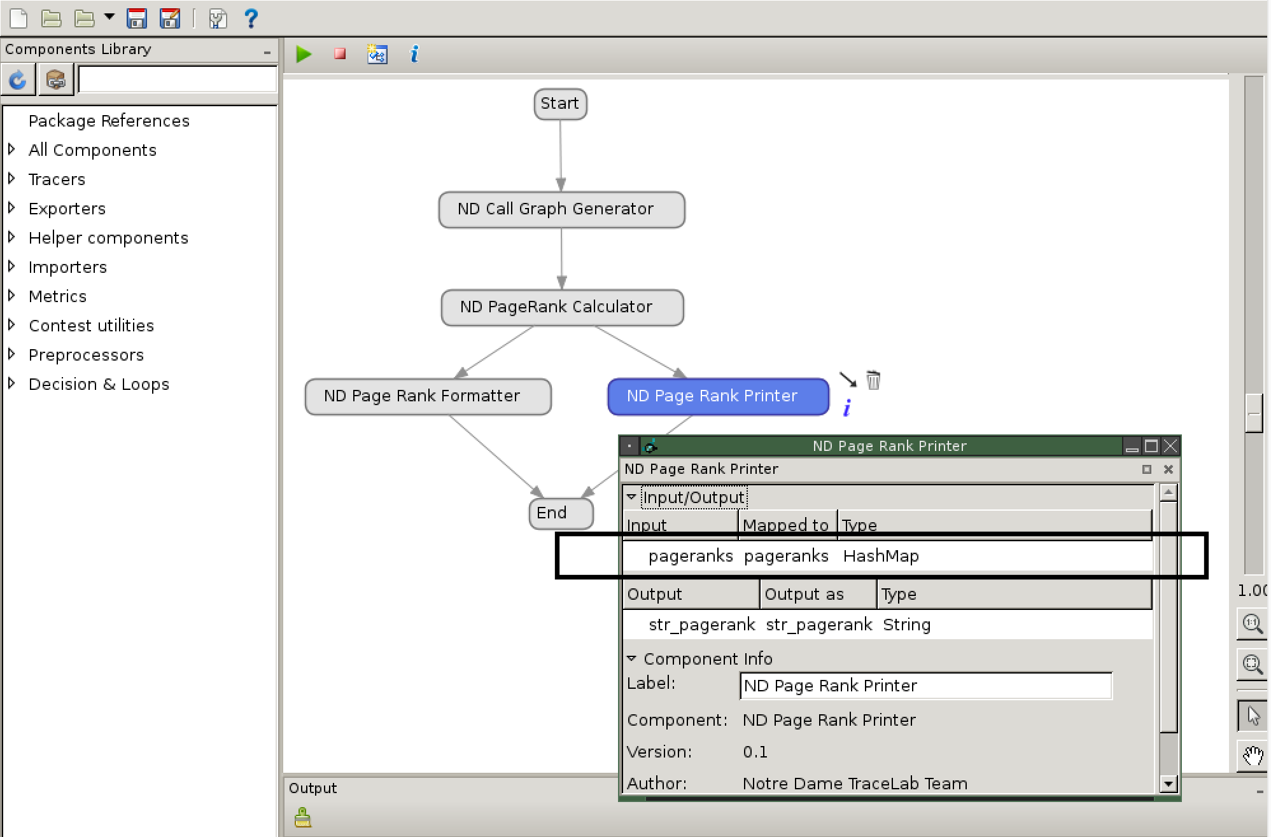
Task: Open an experiment using the folder icon
Action: [x=52, y=18]
